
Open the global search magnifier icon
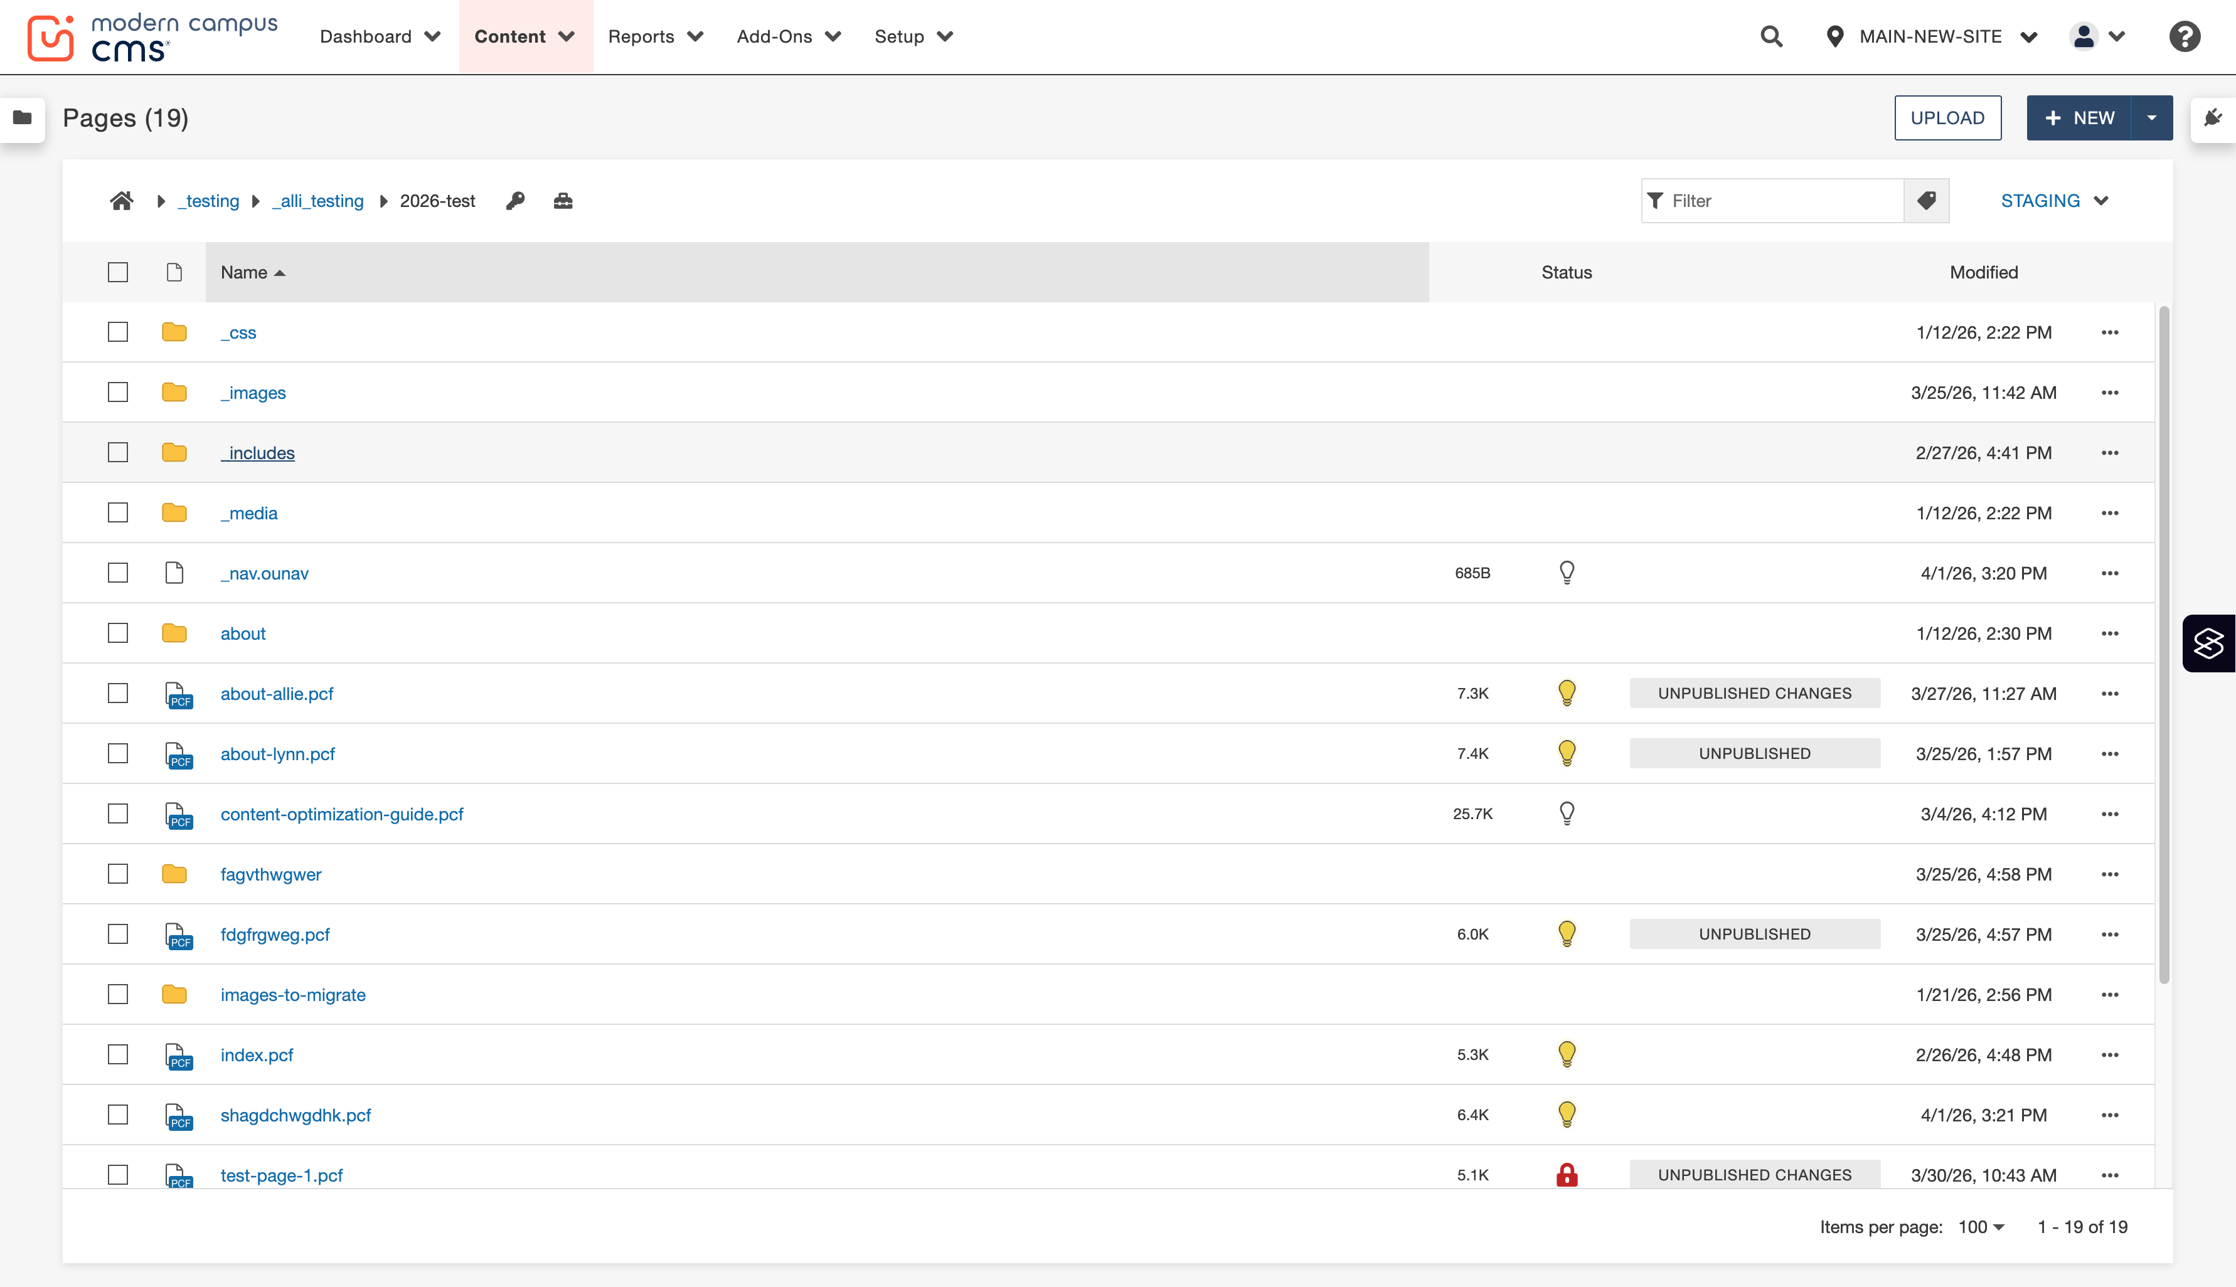point(1771,36)
